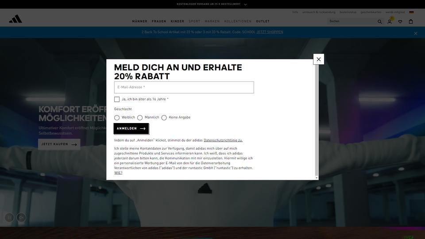Open the KINDER menu

coord(177,21)
